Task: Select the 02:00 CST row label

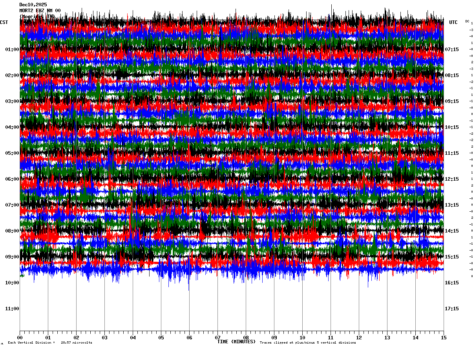Action: 12,75
